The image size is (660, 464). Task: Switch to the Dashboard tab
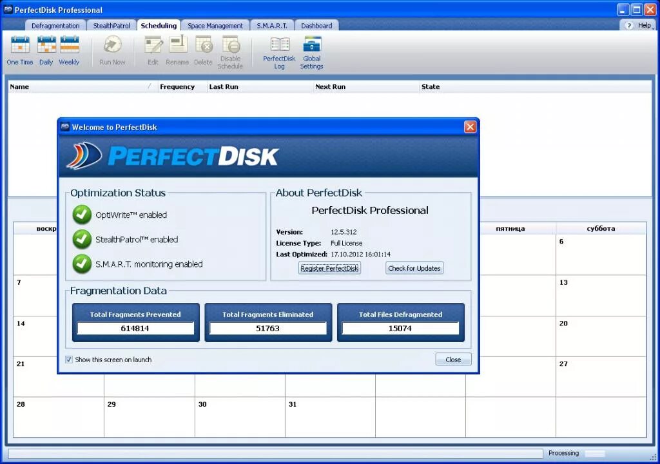tap(316, 26)
